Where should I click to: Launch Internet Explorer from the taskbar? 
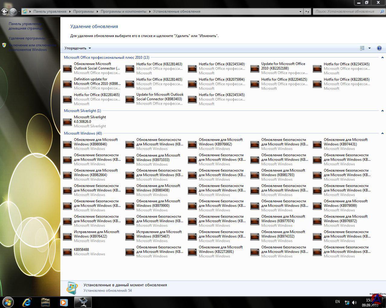click(27, 302)
